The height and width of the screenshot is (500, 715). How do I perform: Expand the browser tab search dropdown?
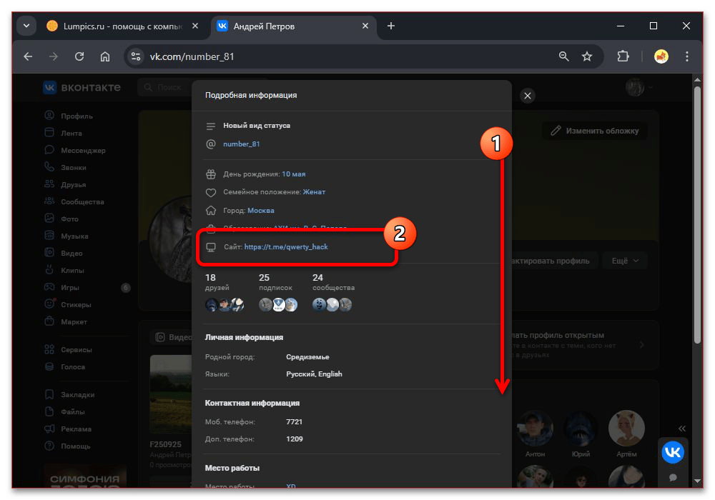pyautogui.click(x=26, y=26)
